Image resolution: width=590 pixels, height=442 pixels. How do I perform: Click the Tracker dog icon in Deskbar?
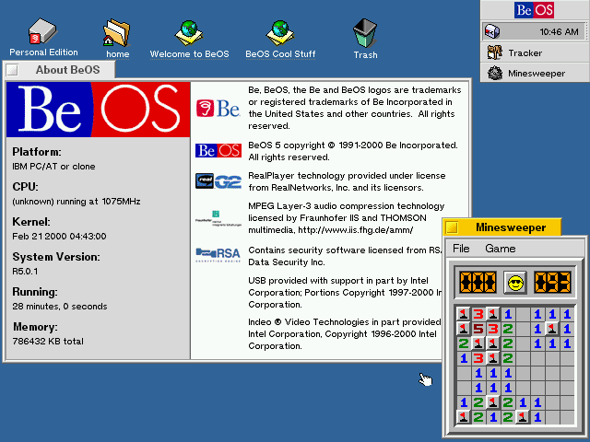[494, 52]
